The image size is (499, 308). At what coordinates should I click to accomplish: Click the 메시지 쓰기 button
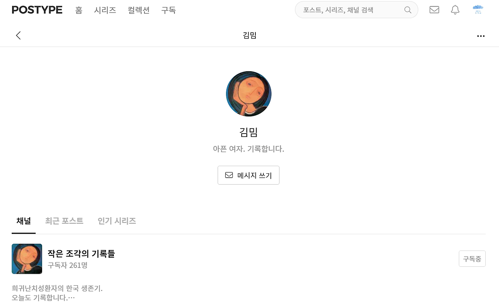(x=248, y=175)
